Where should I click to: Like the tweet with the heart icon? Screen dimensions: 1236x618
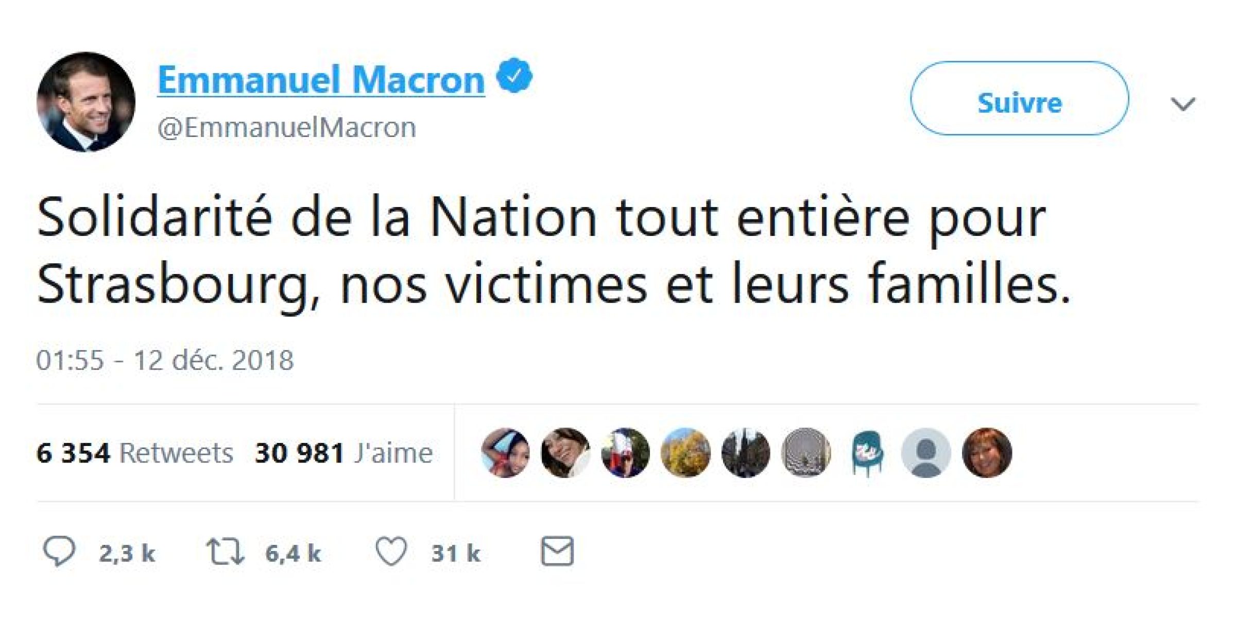(x=391, y=552)
